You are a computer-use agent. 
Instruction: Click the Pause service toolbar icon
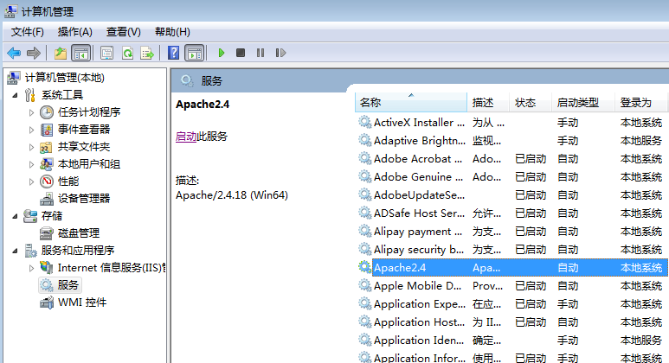261,53
